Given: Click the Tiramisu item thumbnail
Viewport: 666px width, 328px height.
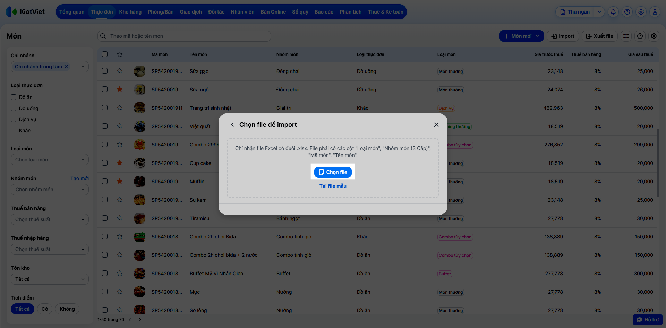Looking at the screenshot, I should (139, 218).
